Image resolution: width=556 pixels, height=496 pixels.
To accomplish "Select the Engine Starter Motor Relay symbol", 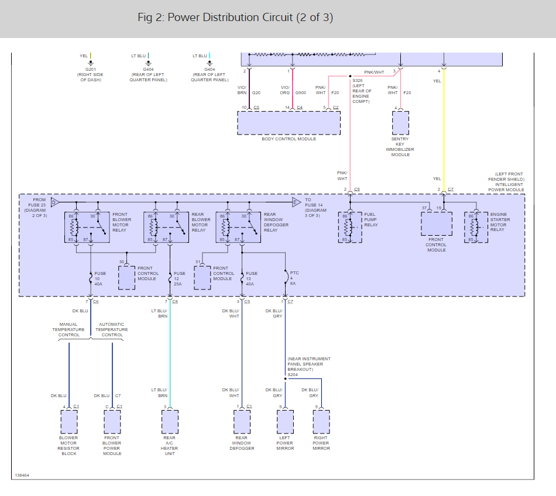I will tap(476, 227).
